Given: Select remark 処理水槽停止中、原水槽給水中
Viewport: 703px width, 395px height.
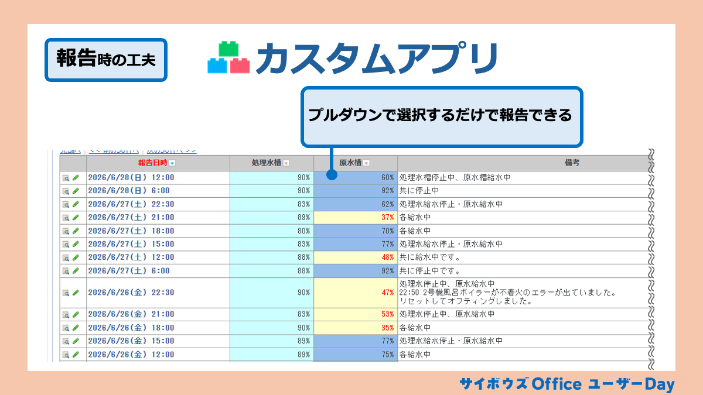Looking at the screenshot, I should point(455,177).
